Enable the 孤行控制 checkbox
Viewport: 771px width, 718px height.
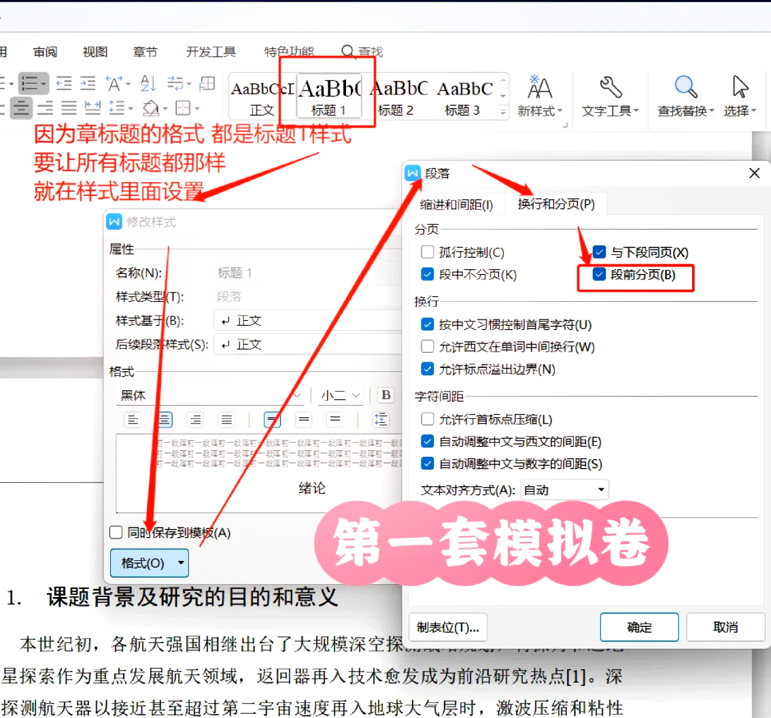[427, 253]
